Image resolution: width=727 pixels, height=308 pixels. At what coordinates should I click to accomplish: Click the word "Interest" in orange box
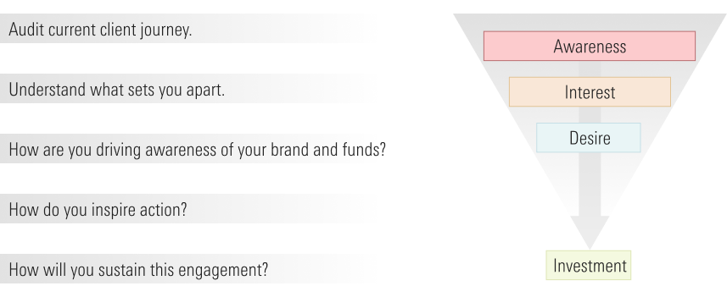click(x=590, y=92)
